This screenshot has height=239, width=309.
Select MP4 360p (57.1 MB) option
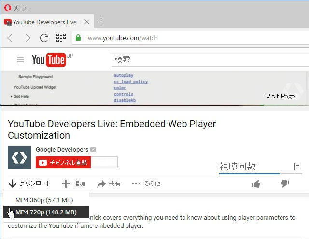coord(46,200)
